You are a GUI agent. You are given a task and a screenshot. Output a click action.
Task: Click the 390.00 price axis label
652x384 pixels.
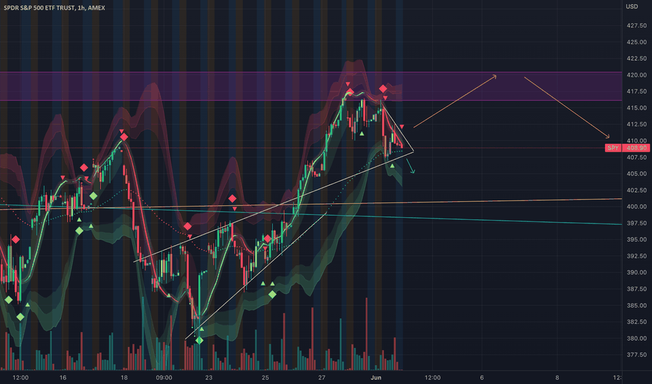coord(637,272)
